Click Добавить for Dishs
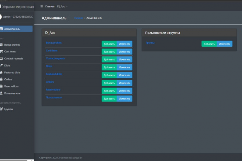This screenshot has height=161, width=242. (109, 67)
